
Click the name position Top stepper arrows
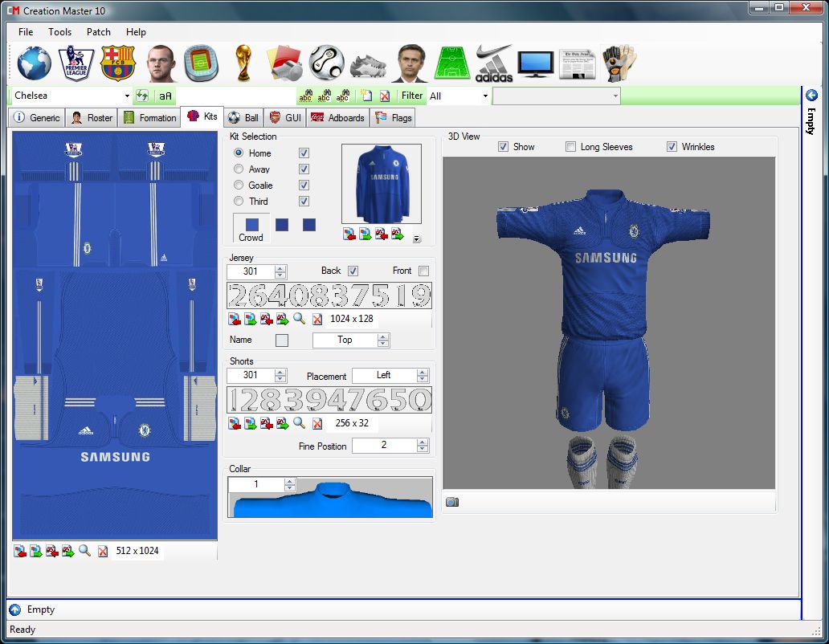[x=383, y=340]
